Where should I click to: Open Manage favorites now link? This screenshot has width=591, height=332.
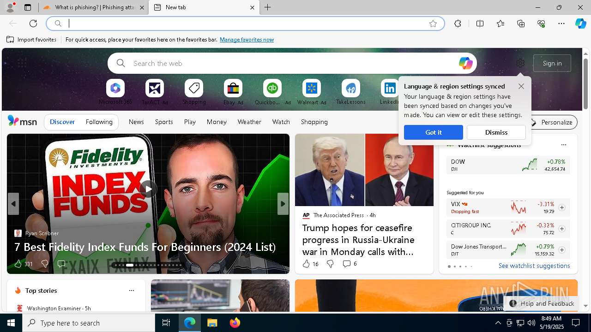(x=247, y=40)
